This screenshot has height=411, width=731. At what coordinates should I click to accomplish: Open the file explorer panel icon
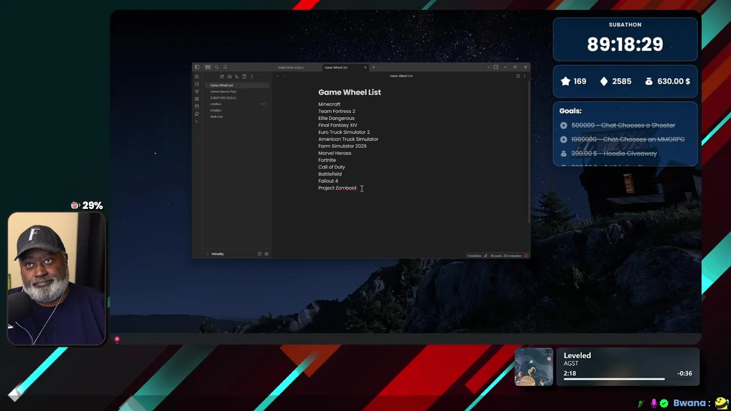(x=208, y=67)
